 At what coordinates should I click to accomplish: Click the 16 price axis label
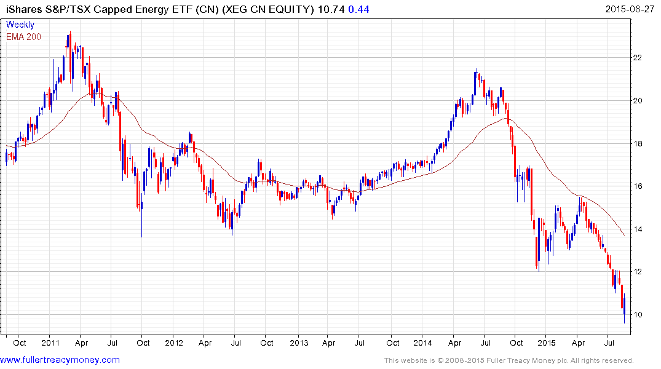pos(638,186)
